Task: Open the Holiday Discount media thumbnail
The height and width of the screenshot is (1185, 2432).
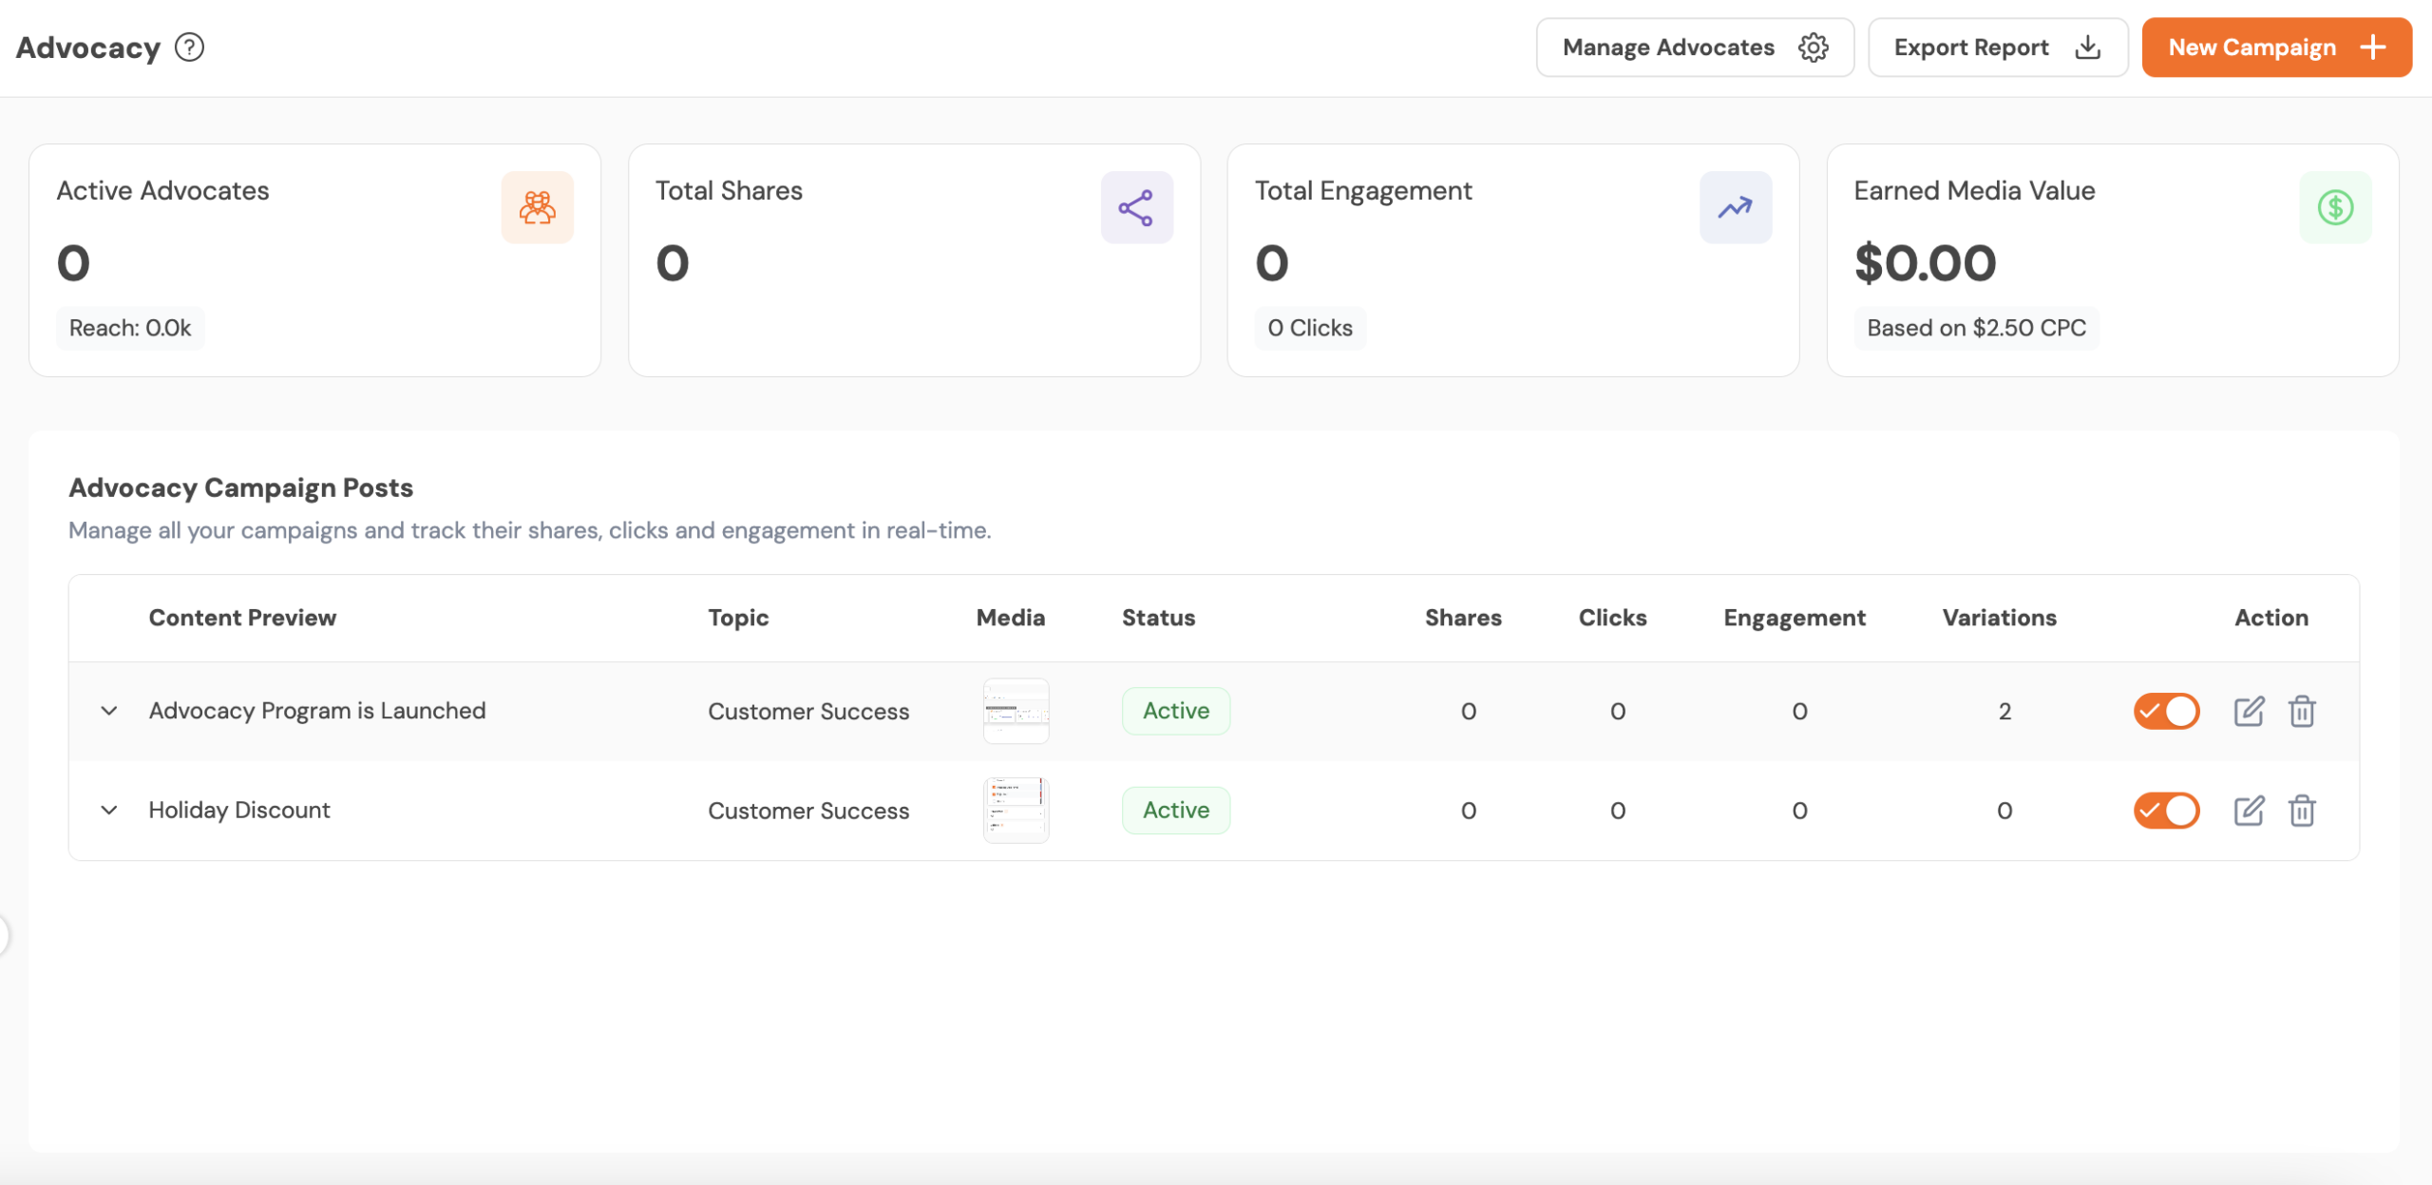Action: (1016, 811)
